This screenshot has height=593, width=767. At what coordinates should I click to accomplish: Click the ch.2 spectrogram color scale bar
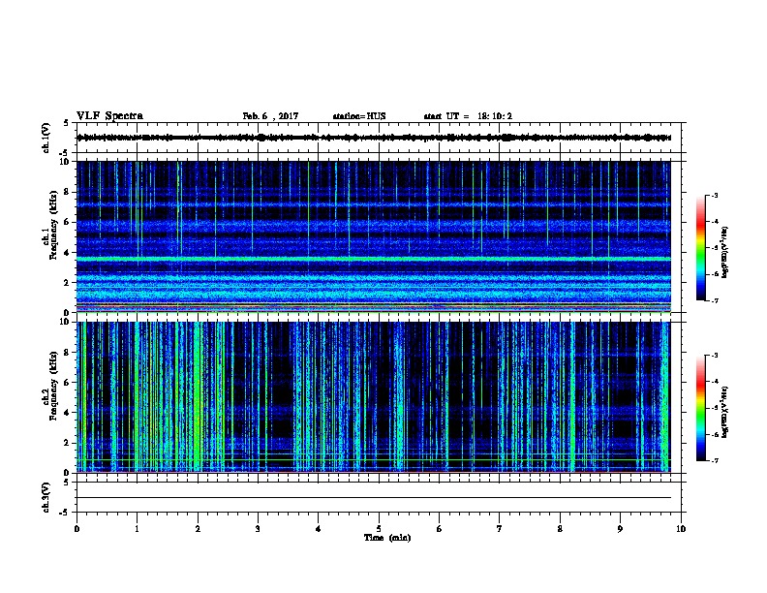click(x=701, y=408)
